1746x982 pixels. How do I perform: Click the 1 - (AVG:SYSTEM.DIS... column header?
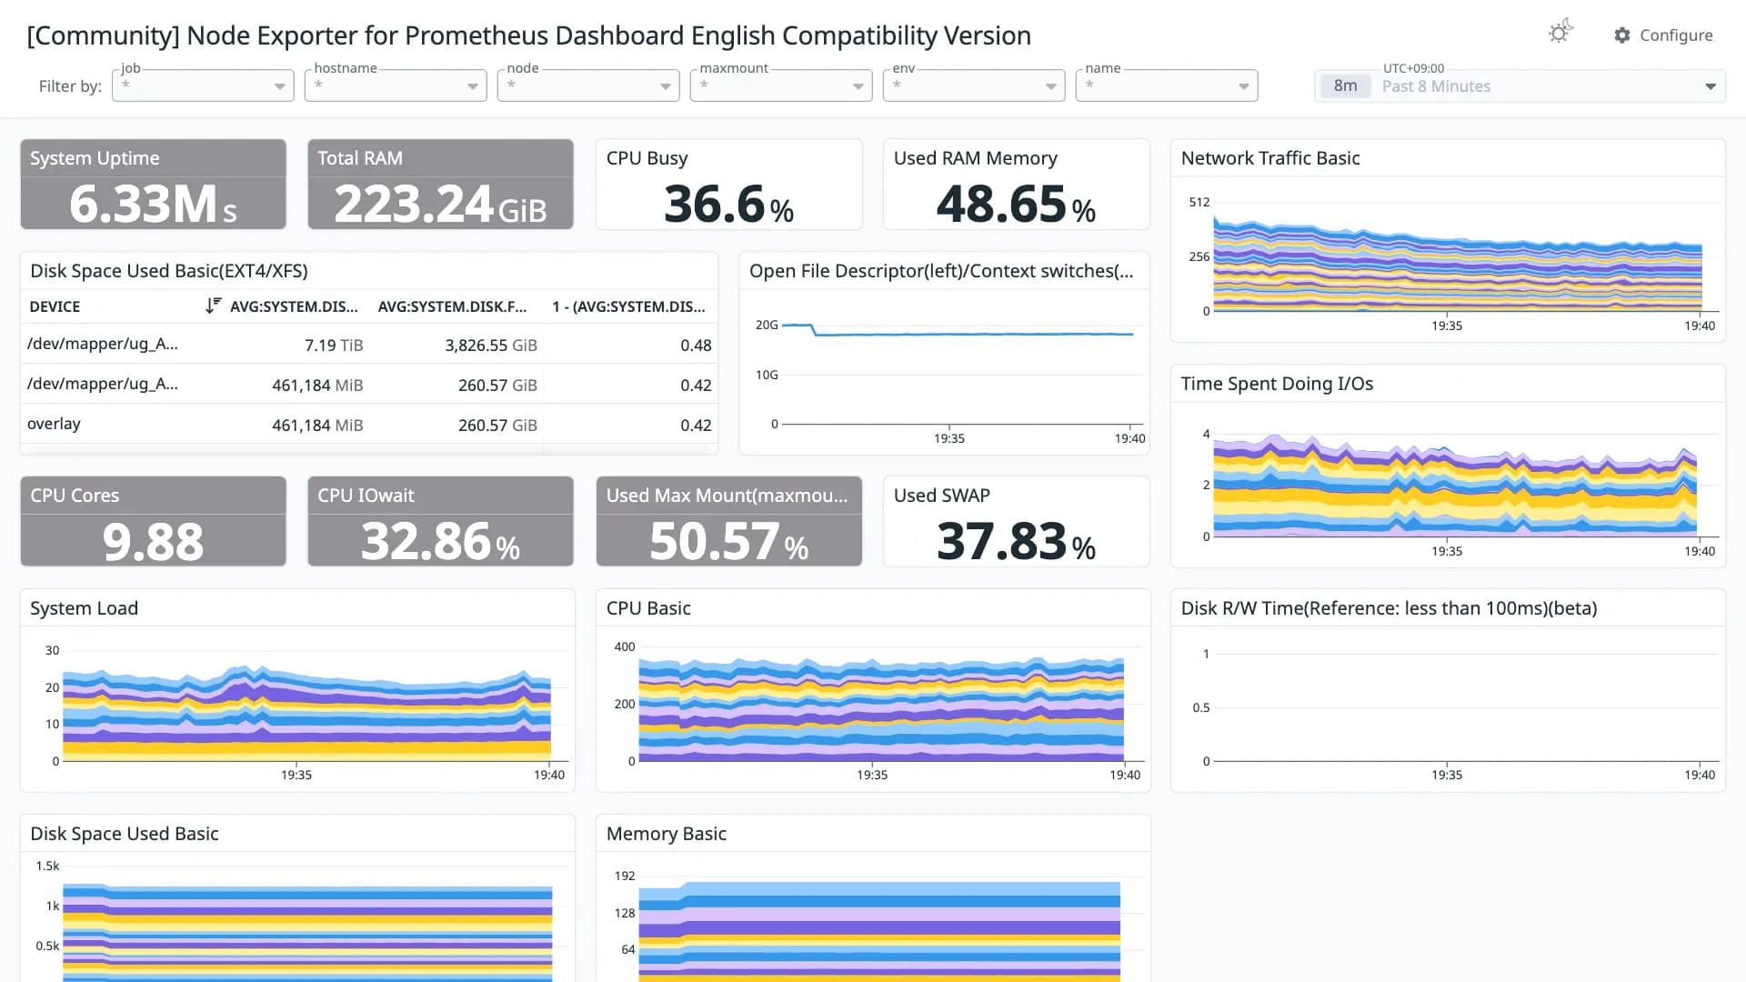click(628, 306)
